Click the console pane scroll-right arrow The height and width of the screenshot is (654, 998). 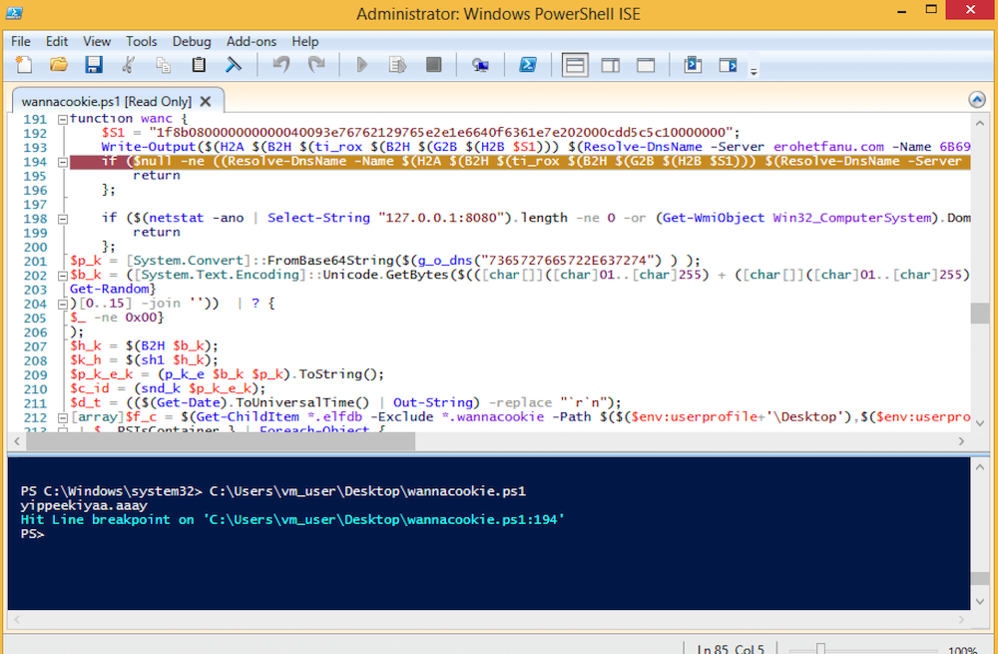[962, 619]
